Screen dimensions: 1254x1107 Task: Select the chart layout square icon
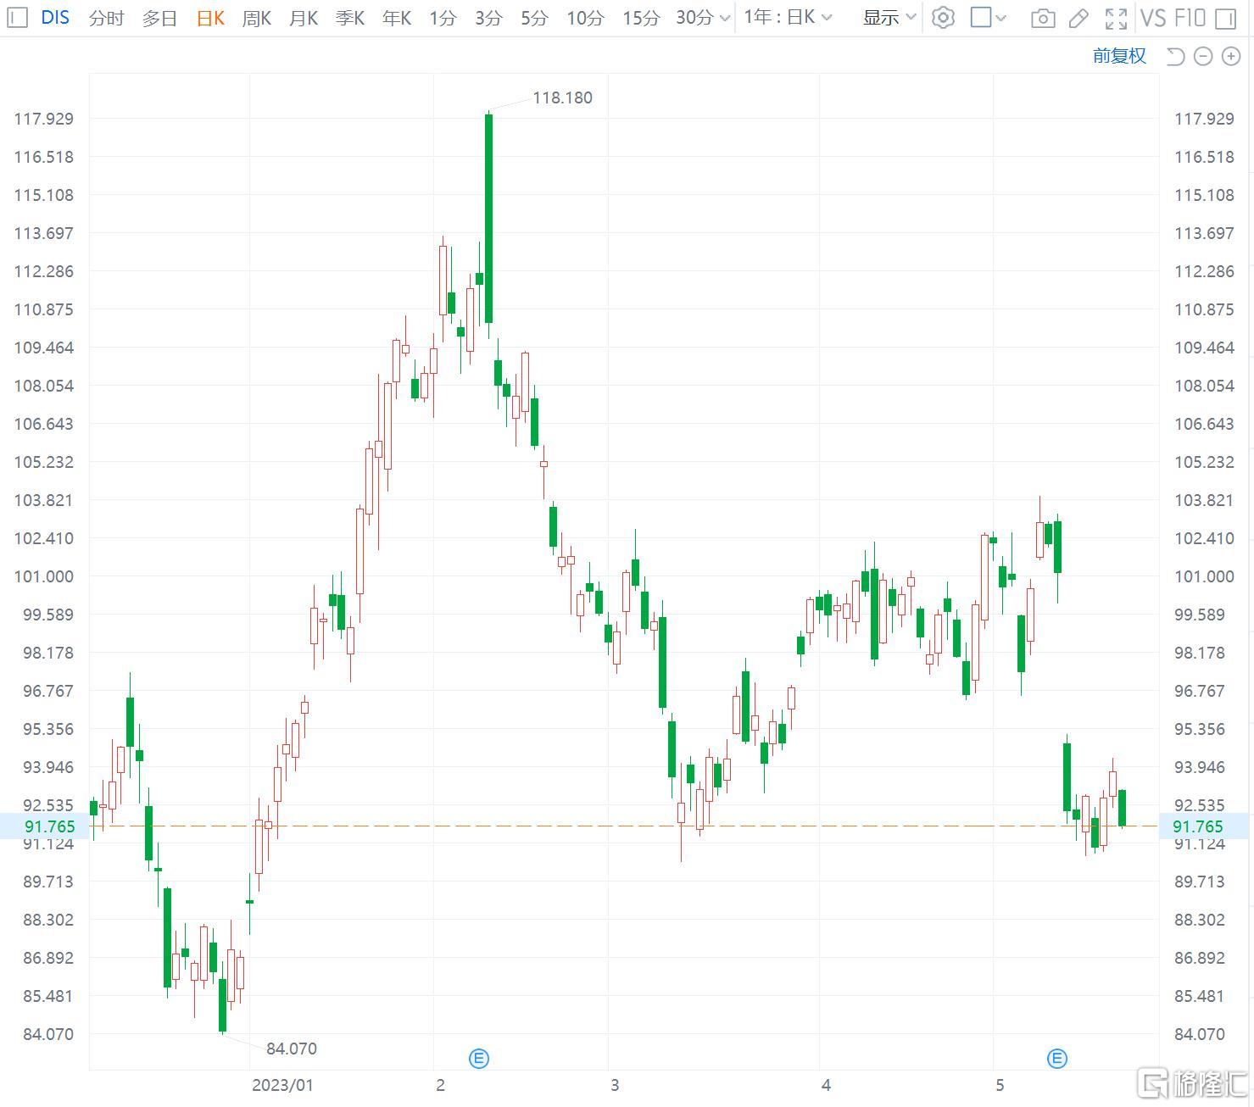pos(981,18)
